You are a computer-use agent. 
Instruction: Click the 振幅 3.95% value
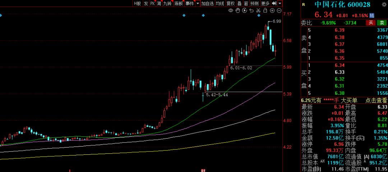[337, 125]
